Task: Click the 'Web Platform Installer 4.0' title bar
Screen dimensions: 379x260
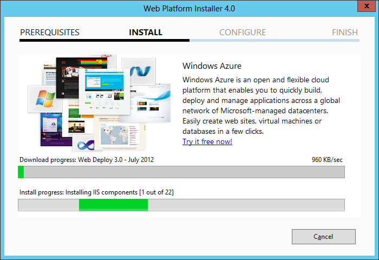Action: click(x=189, y=9)
